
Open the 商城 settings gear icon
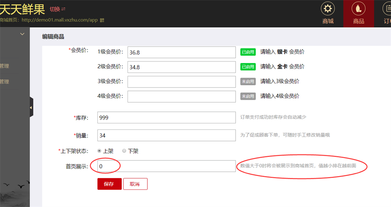(x=328, y=9)
